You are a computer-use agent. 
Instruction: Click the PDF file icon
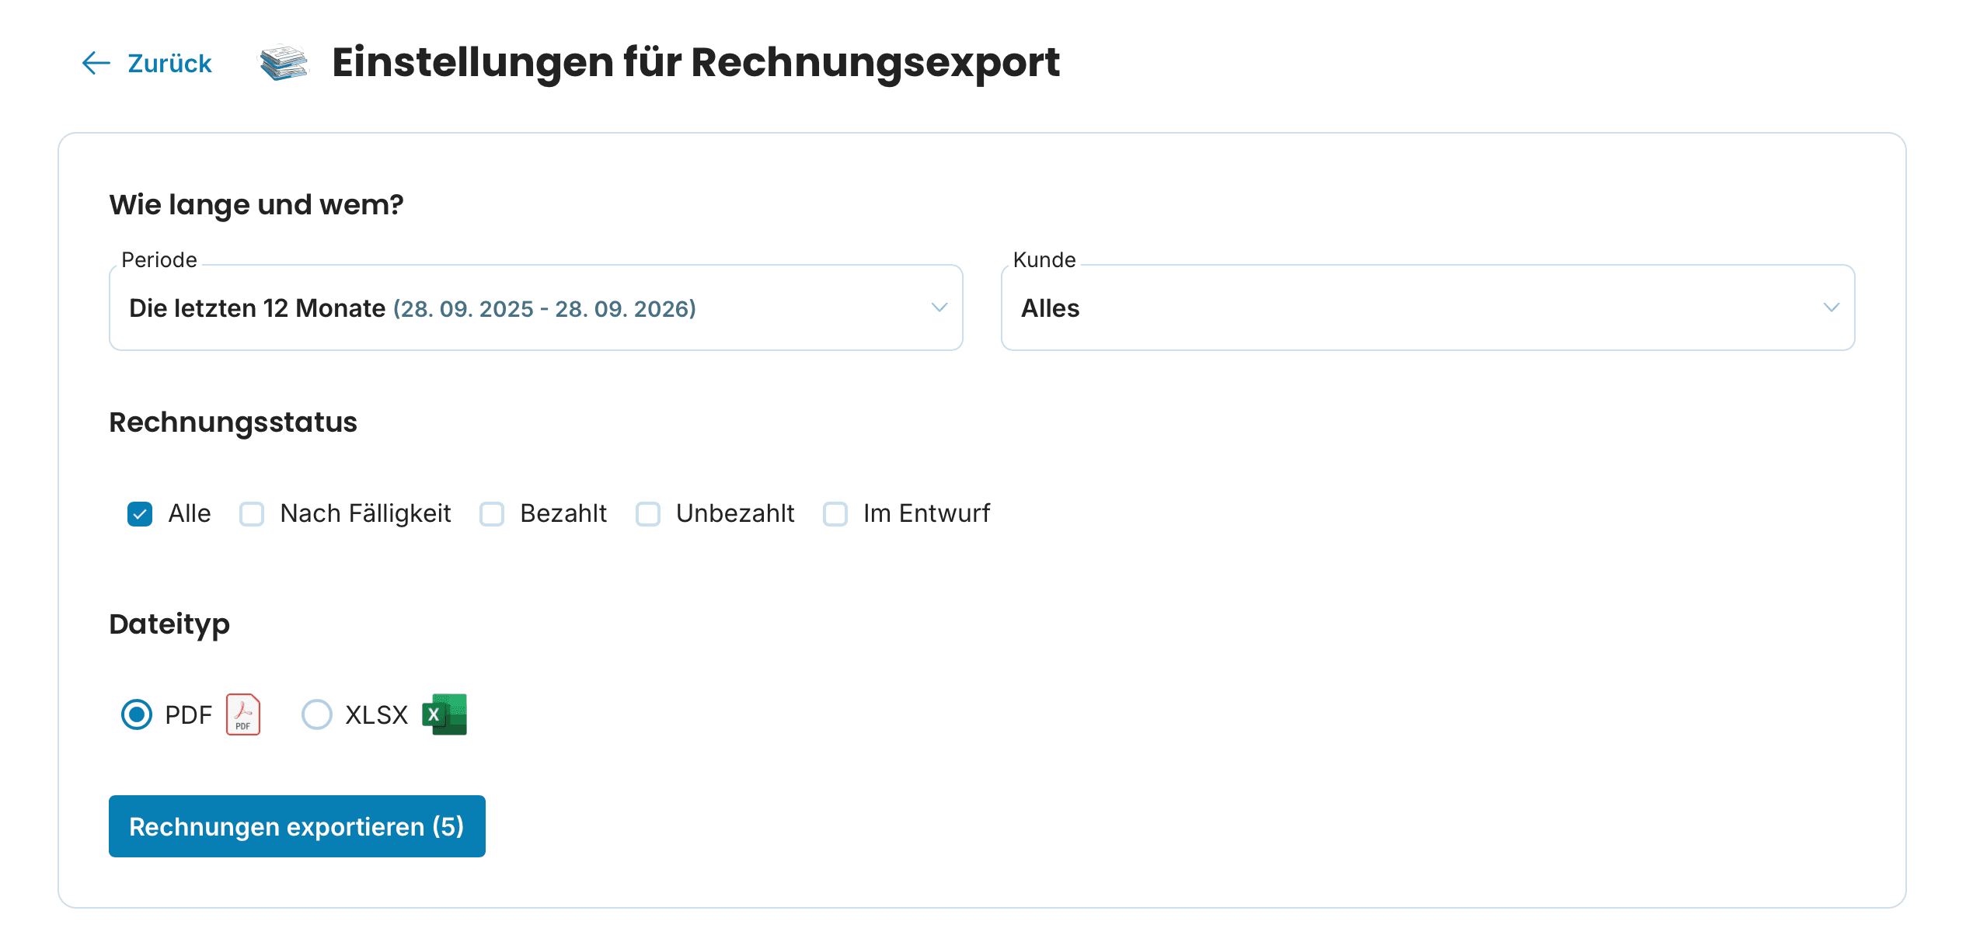243,714
